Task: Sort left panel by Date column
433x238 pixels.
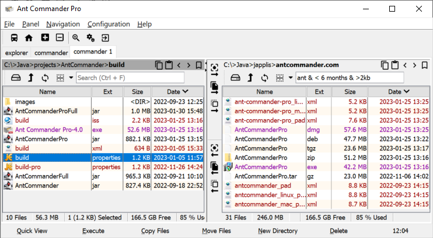Action: [x=177, y=92]
